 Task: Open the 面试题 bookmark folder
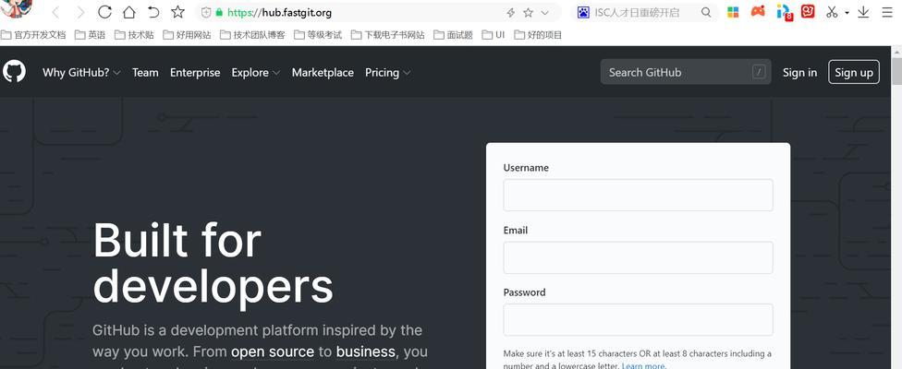(453, 35)
